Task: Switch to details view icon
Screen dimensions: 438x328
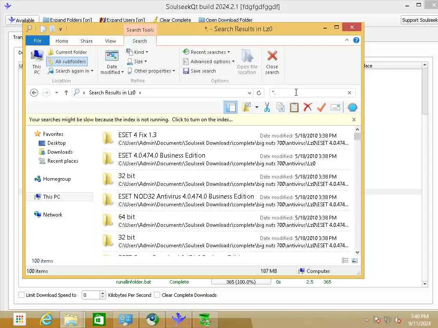Action: (345, 261)
